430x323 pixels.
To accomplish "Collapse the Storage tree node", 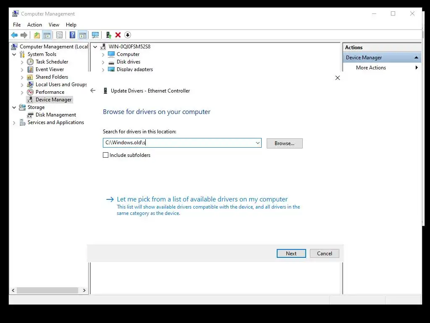I will (14, 107).
